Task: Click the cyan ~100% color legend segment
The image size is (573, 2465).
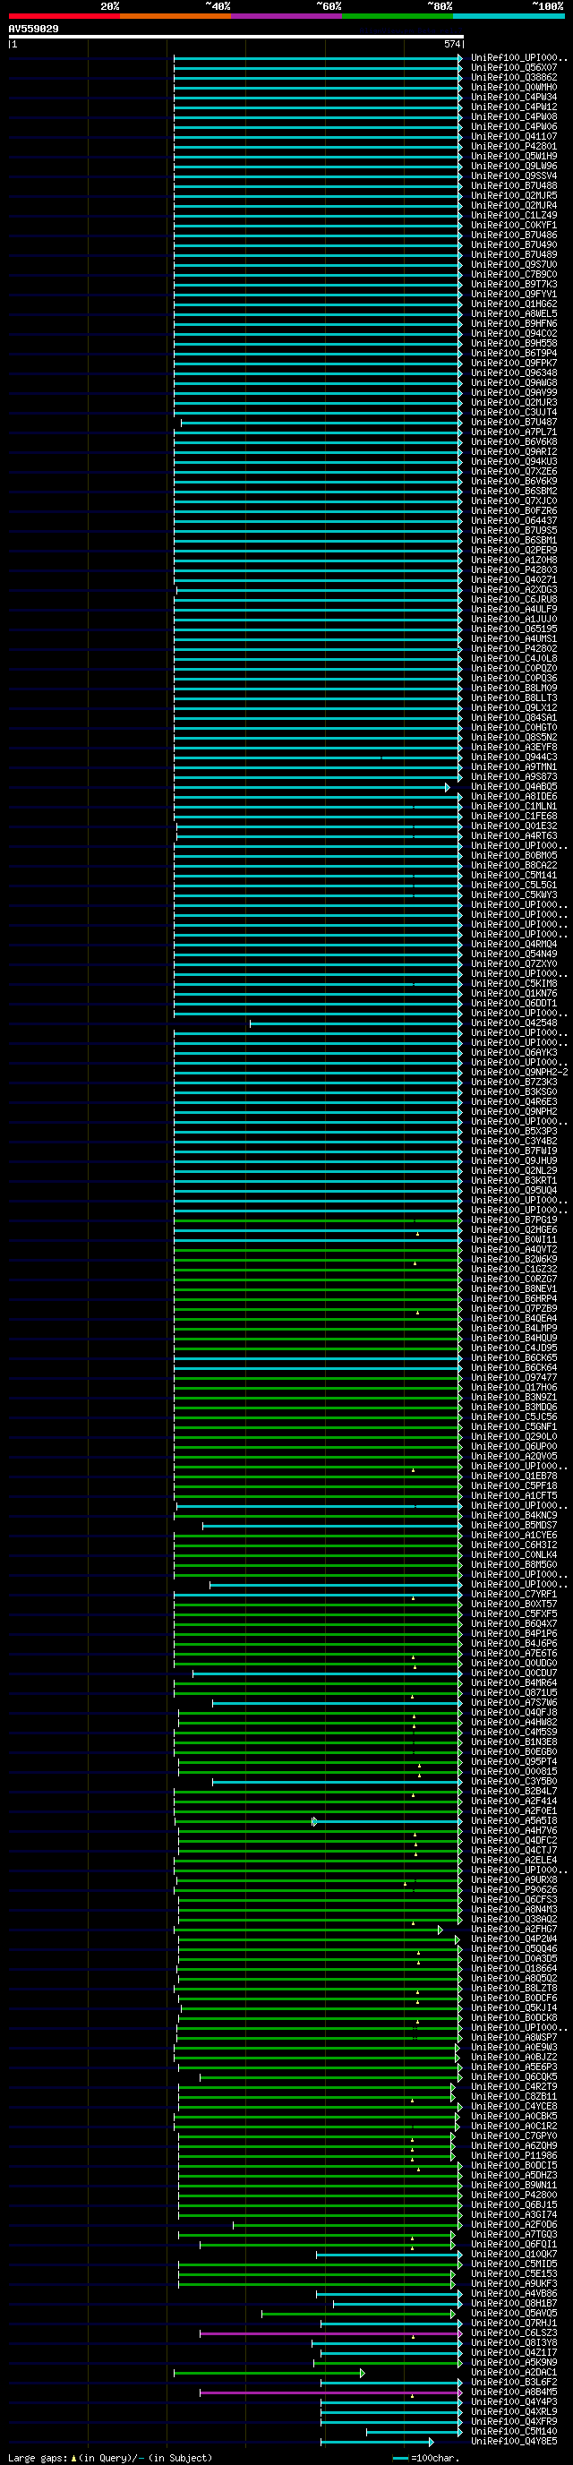Action: (x=508, y=16)
